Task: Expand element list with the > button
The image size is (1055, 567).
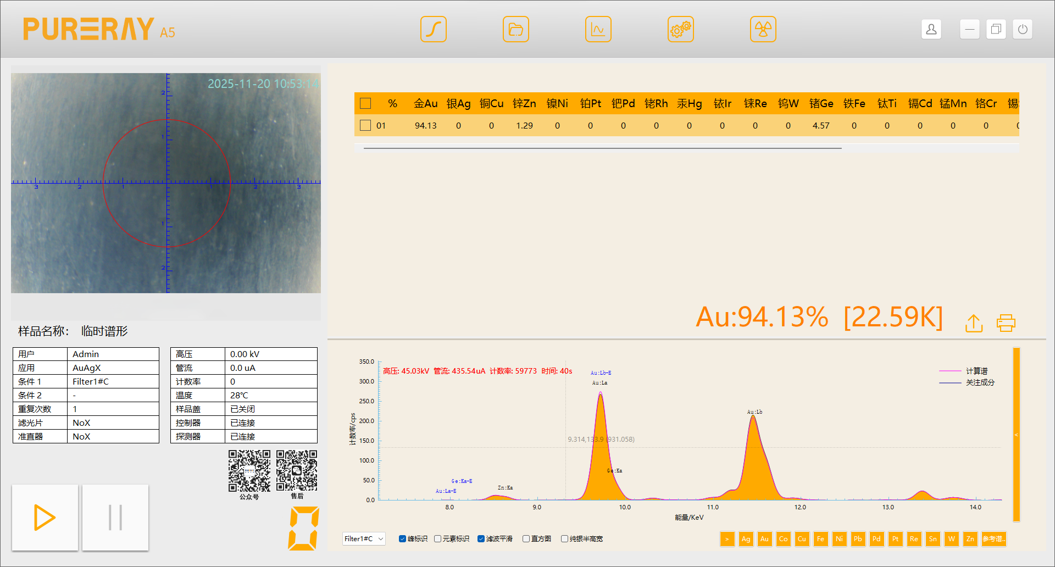Action: click(x=727, y=539)
